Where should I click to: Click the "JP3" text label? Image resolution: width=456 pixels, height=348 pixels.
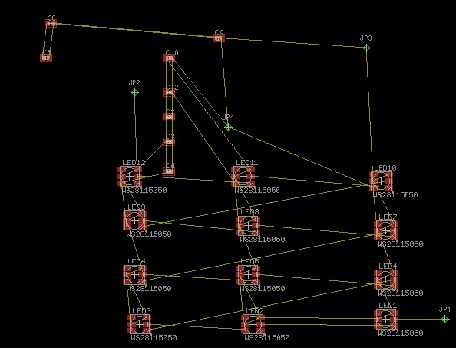pos(366,38)
